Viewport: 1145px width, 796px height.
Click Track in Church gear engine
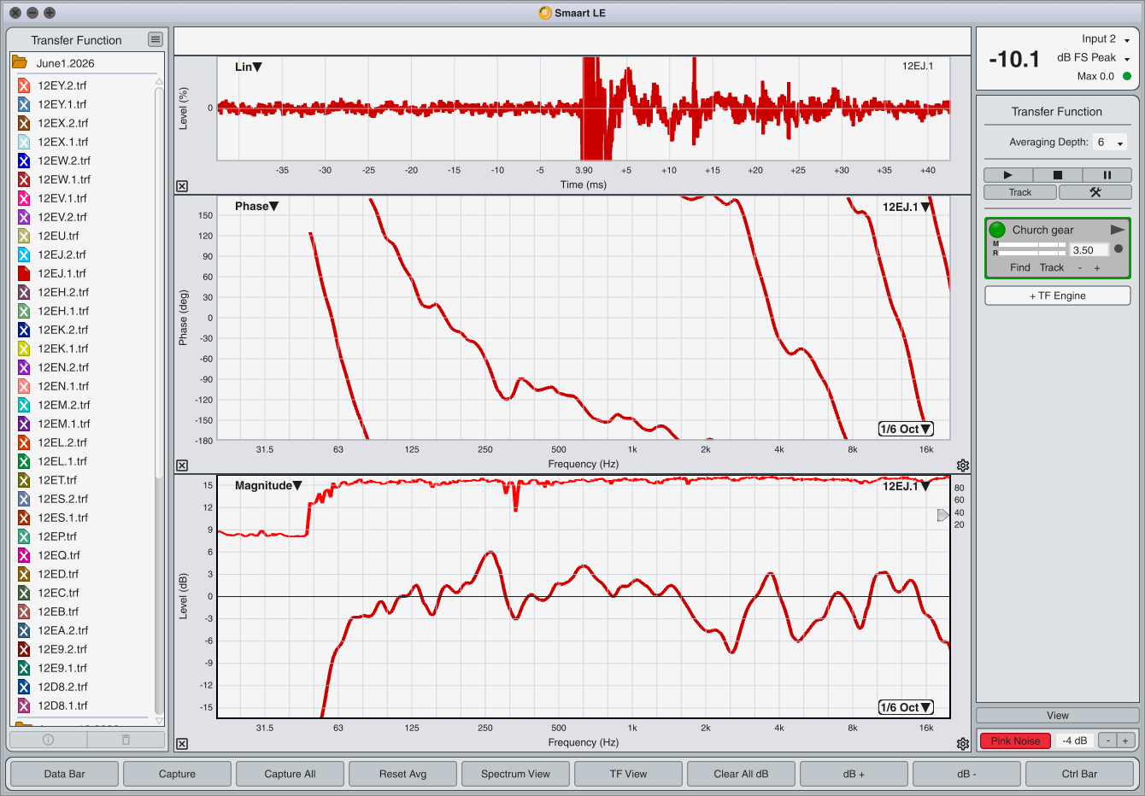1052,267
